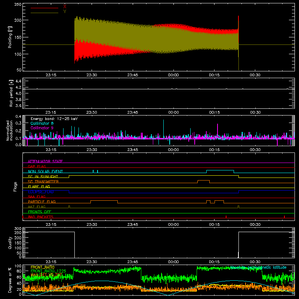The width and height of the screenshot is (299, 299).
Task: Click the ECLIPSE_FLAG label
Action: (41, 192)
